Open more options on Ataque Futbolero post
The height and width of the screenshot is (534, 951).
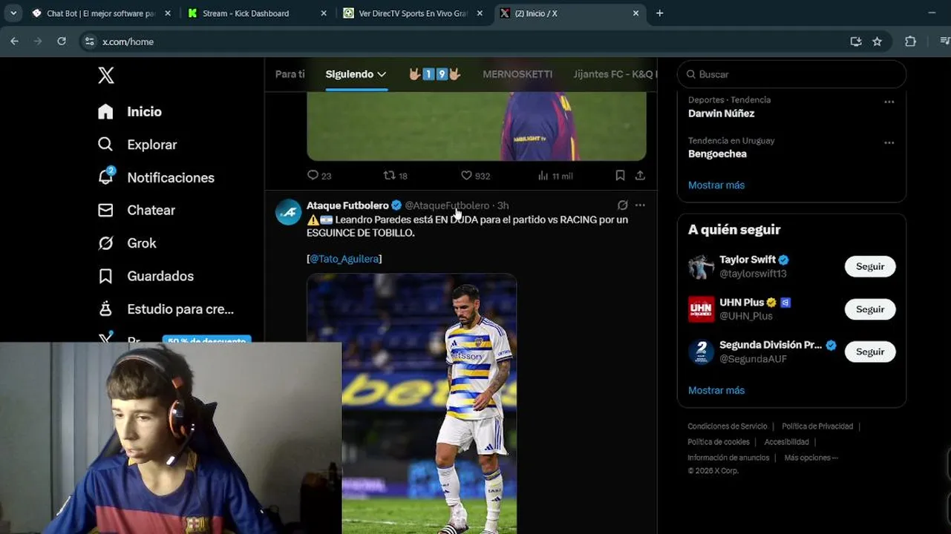tap(640, 205)
